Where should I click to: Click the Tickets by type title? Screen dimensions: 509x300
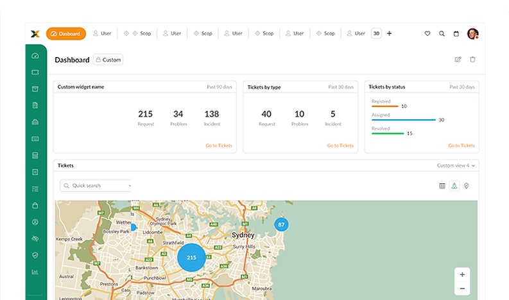264,87
